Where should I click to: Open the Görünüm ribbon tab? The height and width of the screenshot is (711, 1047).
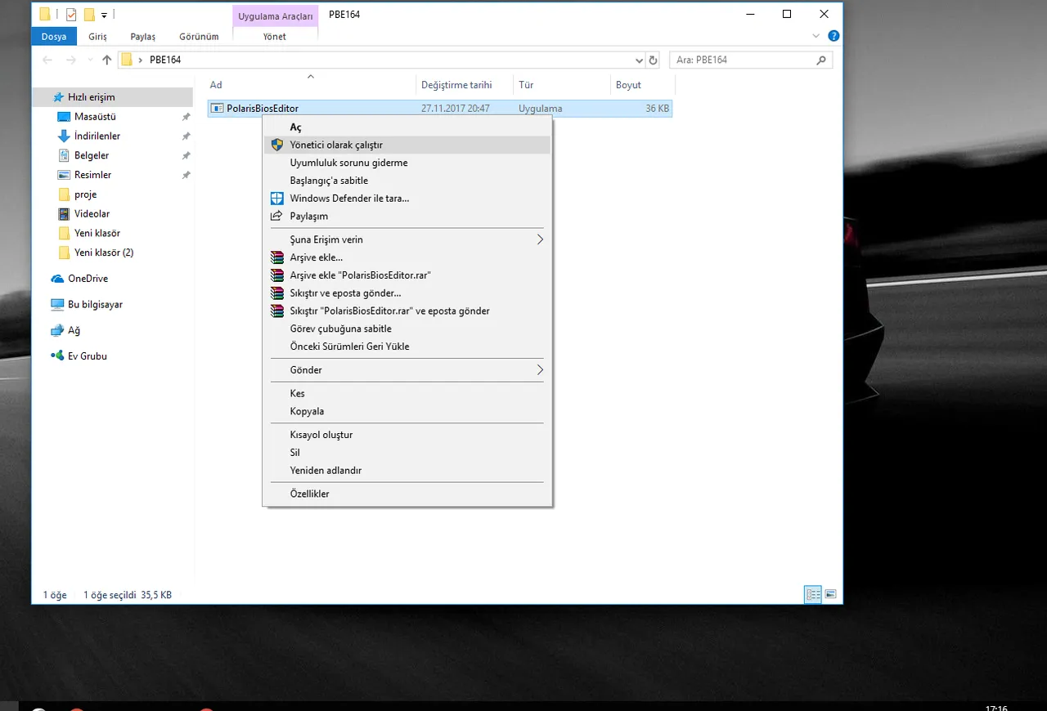pyautogui.click(x=199, y=37)
